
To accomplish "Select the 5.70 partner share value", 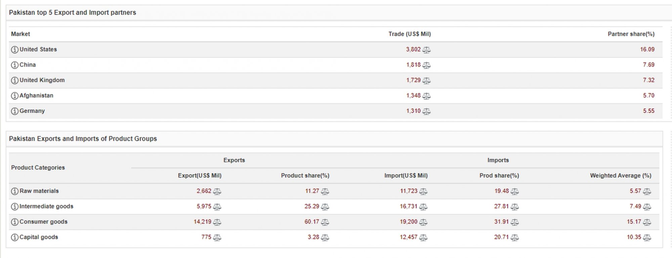I will [649, 95].
